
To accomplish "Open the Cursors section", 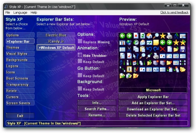I will [x=20, y=97].
